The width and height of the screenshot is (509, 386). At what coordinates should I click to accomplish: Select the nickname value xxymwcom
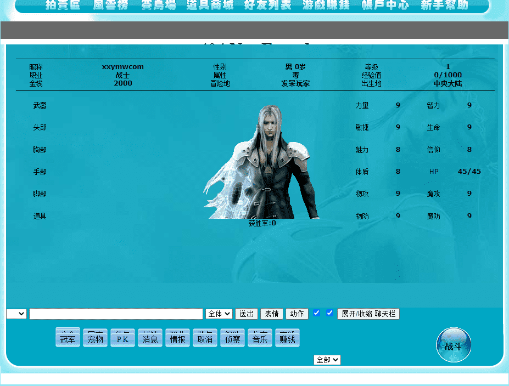pos(122,67)
